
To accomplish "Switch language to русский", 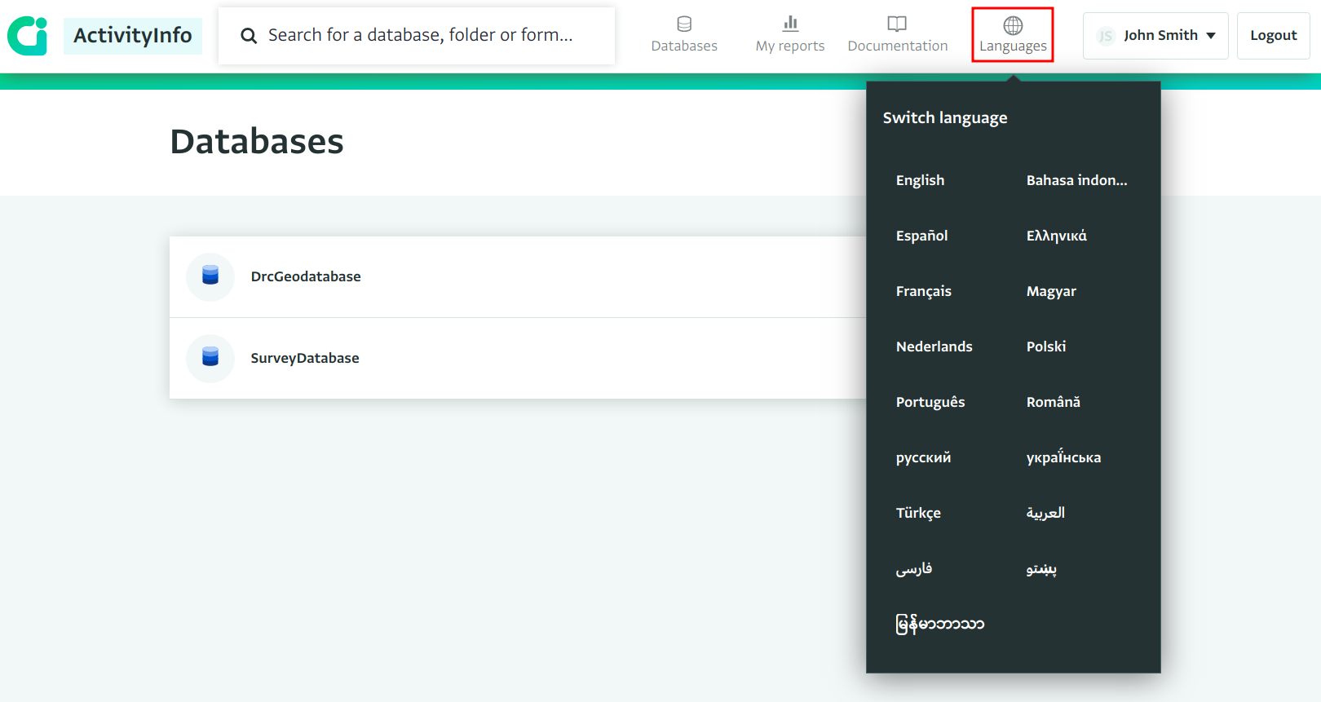I will (x=923, y=457).
